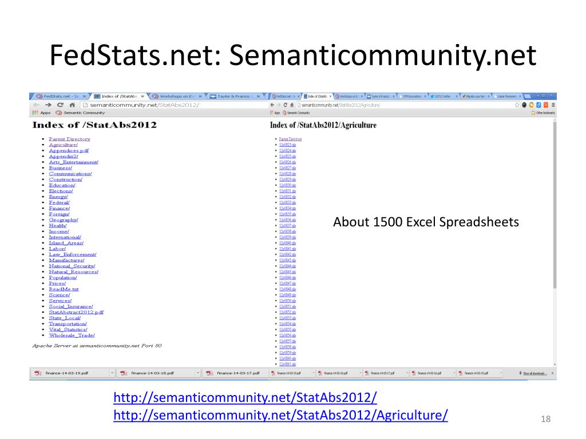This screenshot has width=586, height=439.
Task: Click the Forward arrow in the StatAbs2012 browser
Action: coord(48,105)
